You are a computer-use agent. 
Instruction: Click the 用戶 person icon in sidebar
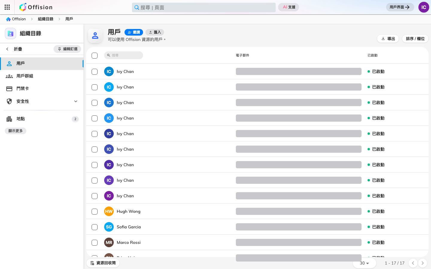pyautogui.click(x=9, y=63)
